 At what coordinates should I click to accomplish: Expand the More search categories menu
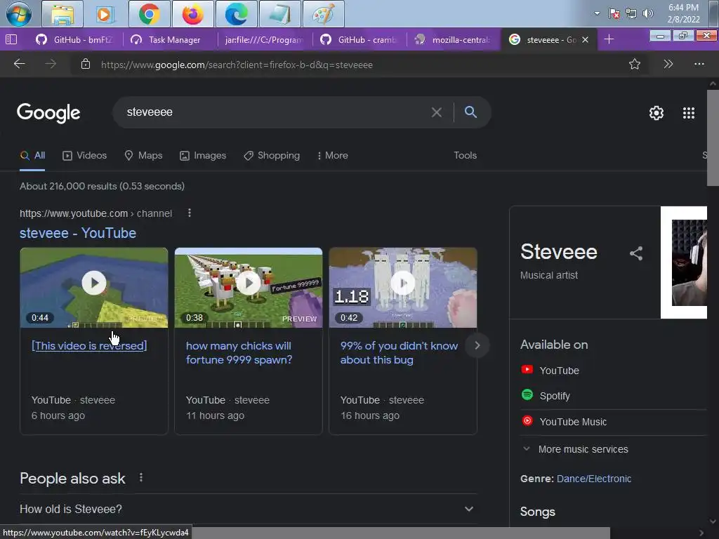coord(332,156)
